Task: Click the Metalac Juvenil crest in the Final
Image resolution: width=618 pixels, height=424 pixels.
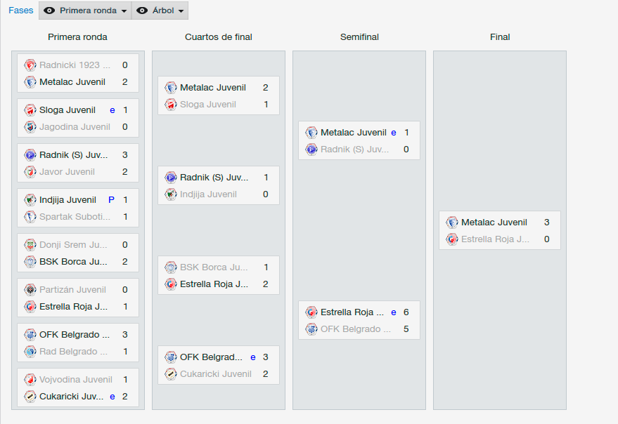Action: [x=451, y=223]
